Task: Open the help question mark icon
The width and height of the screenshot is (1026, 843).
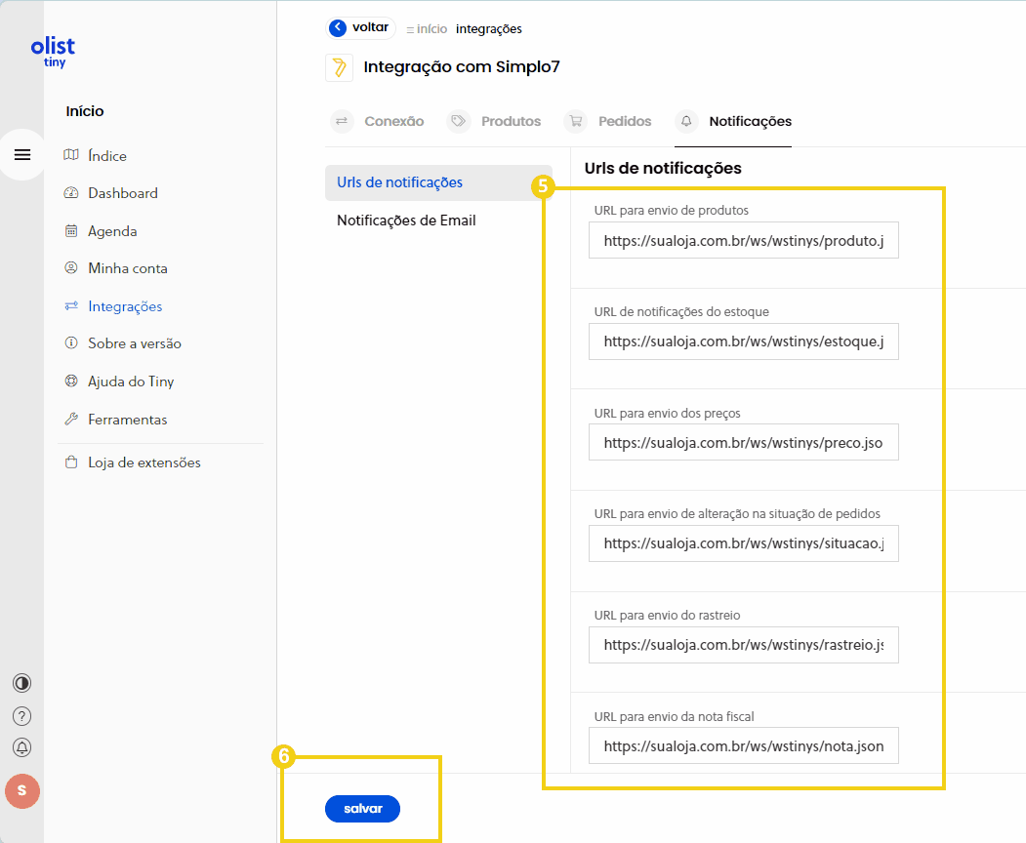Action: pos(22,716)
